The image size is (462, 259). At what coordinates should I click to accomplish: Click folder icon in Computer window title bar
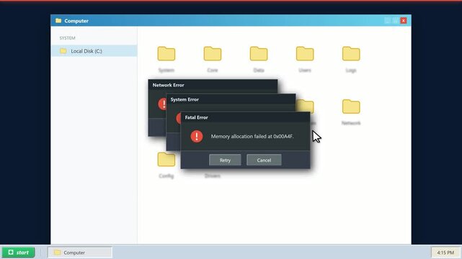[x=58, y=21]
